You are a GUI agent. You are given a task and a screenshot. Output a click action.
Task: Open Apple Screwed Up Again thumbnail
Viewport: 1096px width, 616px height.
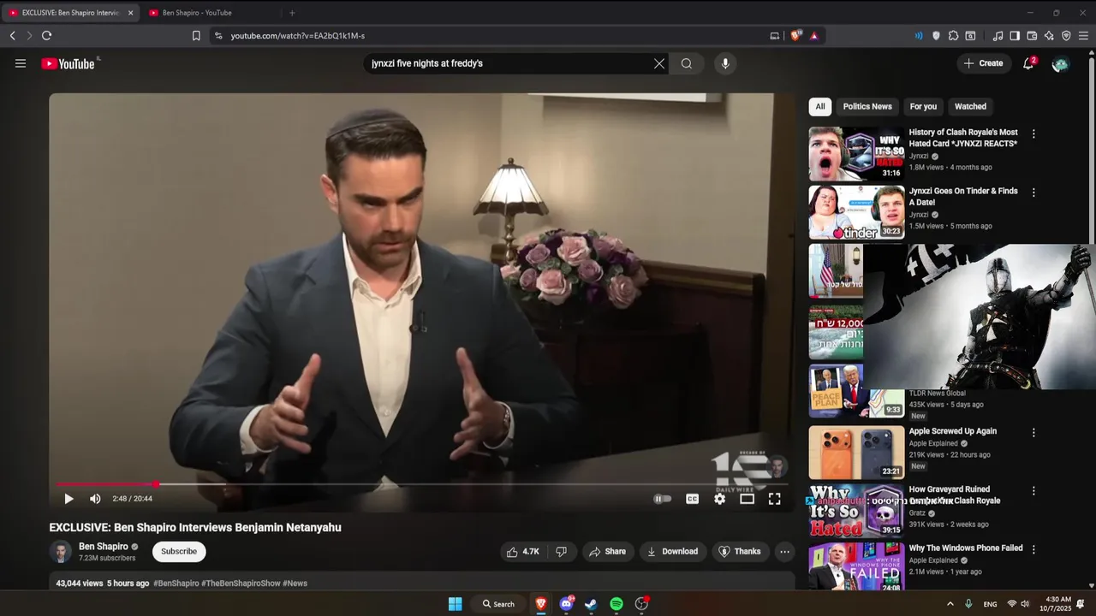tap(856, 453)
